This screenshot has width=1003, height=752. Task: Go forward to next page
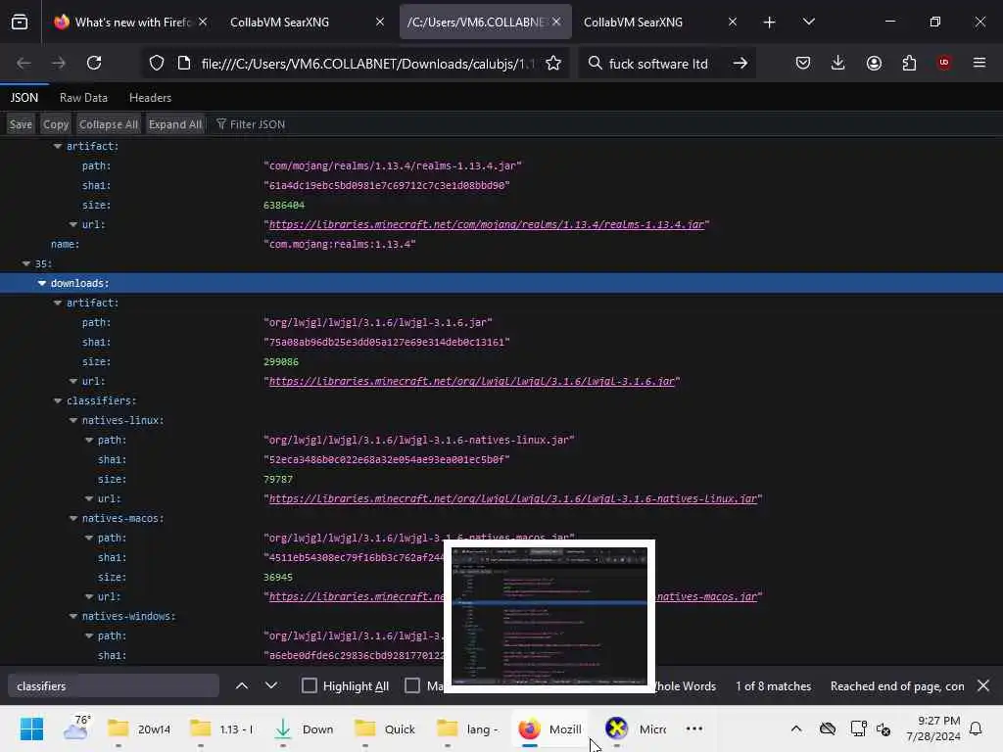[58, 63]
